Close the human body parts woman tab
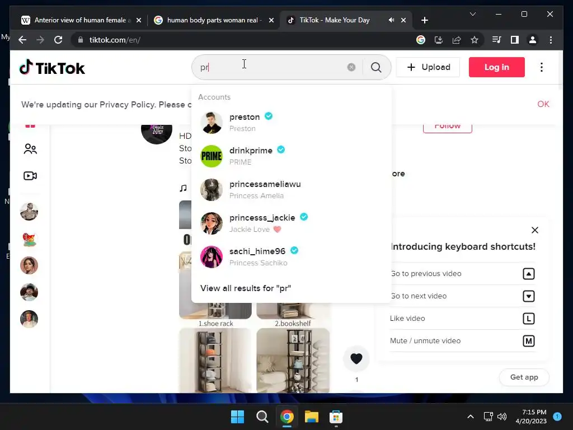Image resolution: width=573 pixels, height=430 pixels. tap(271, 20)
